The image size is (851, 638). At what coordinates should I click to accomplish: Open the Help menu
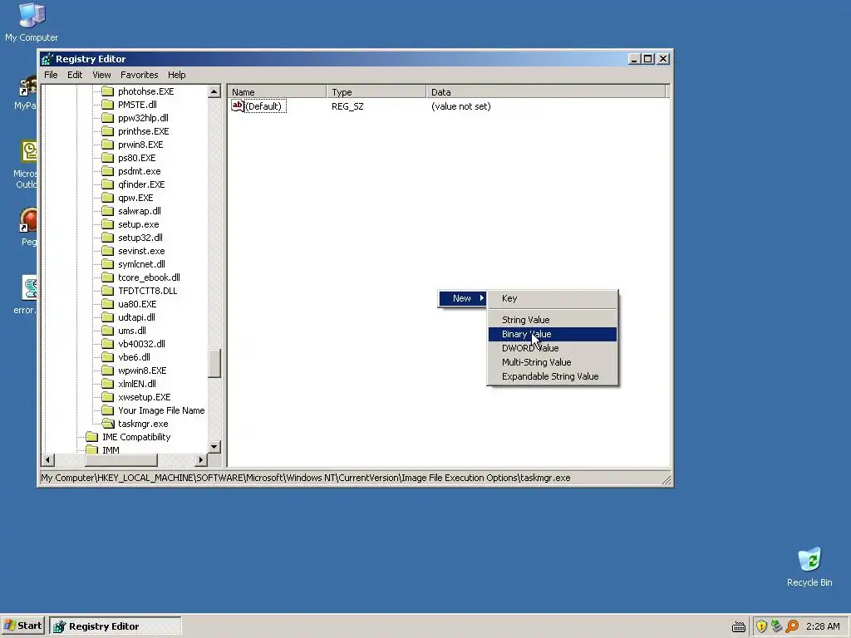(x=176, y=75)
